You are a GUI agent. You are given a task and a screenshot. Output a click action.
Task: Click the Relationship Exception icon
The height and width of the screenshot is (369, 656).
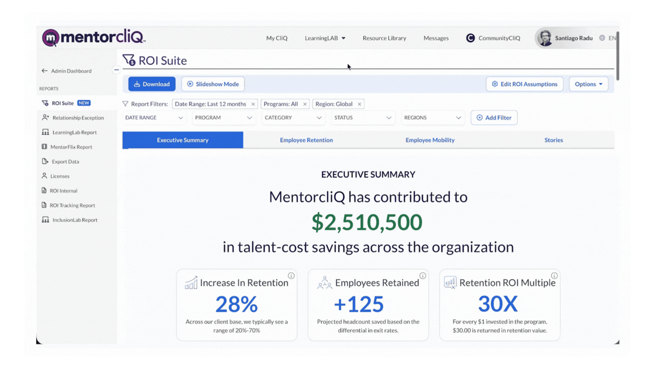[45, 117]
